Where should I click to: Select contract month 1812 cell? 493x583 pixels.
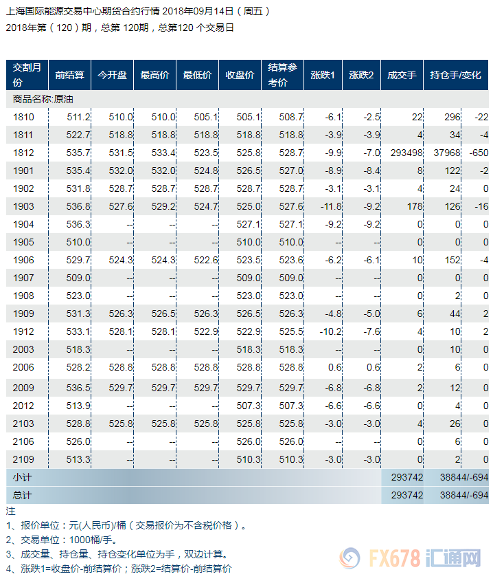pos(24,153)
